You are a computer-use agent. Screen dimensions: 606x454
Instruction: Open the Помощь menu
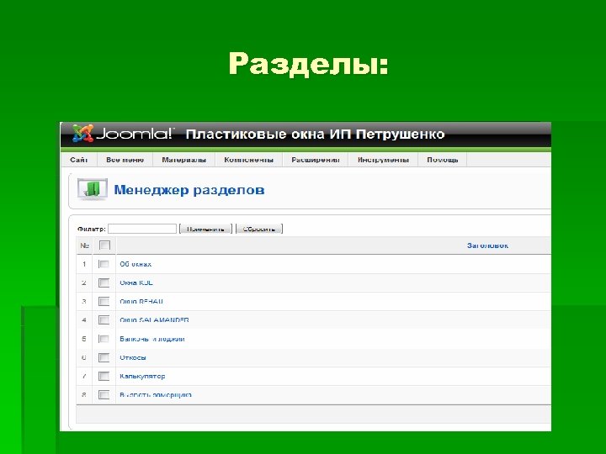click(443, 160)
